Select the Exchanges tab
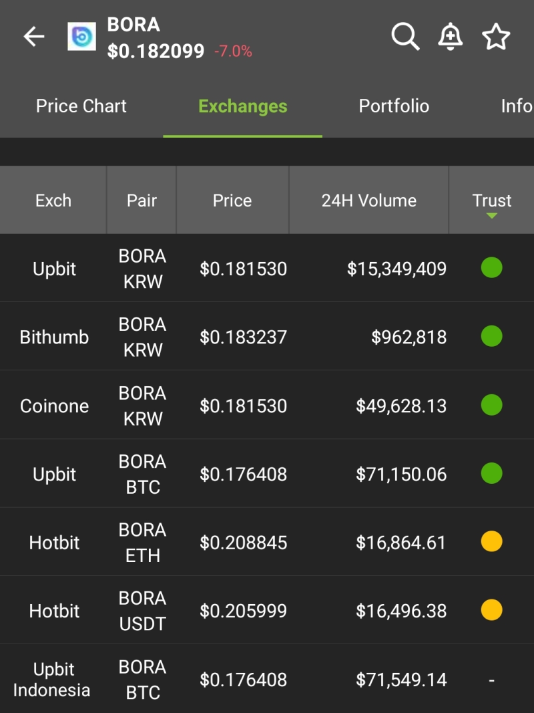The height and width of the screenshot is (713, 534). (x=243, y=106)
